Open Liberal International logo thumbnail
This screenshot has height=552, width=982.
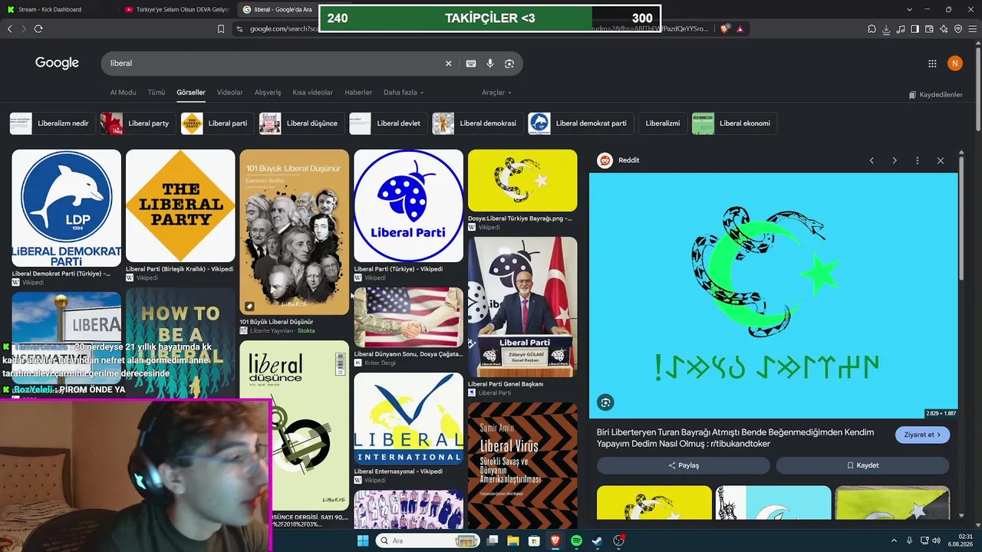[408, 419]
